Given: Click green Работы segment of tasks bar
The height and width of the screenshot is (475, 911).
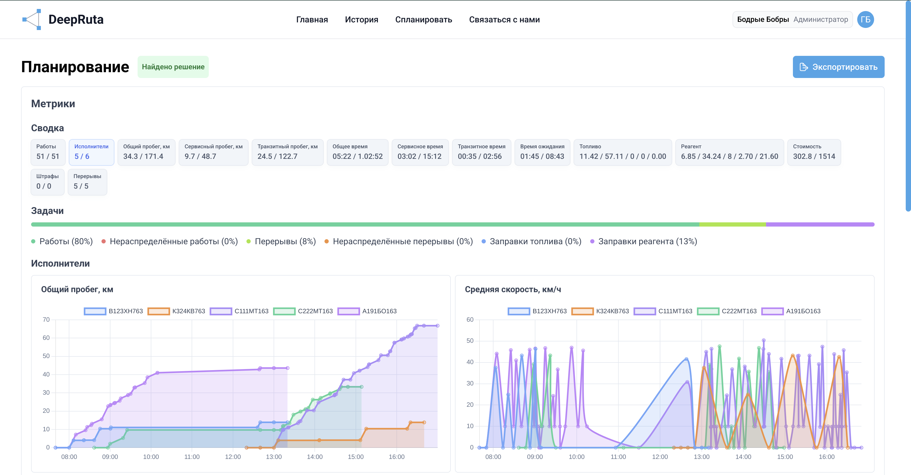Looking at the screenshot, I should (365, 224).
